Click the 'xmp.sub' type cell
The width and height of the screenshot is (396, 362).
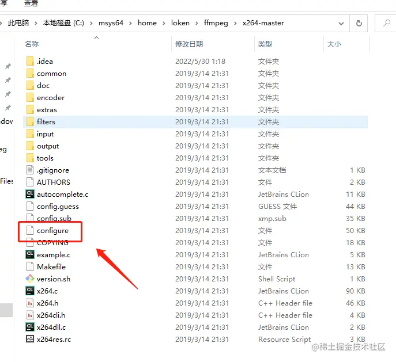tap(272, 219)
